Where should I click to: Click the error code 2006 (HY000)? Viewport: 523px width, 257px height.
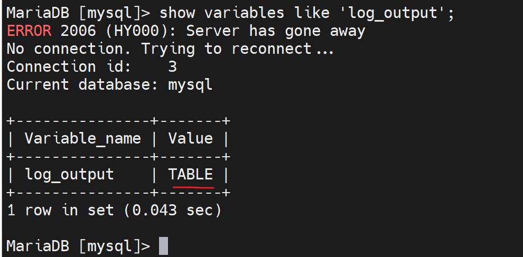[x=119, y=31]
